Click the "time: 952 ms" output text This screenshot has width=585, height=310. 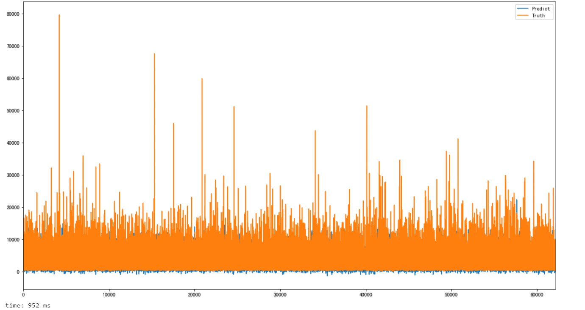pyautogui.click(x=28, y=305)
